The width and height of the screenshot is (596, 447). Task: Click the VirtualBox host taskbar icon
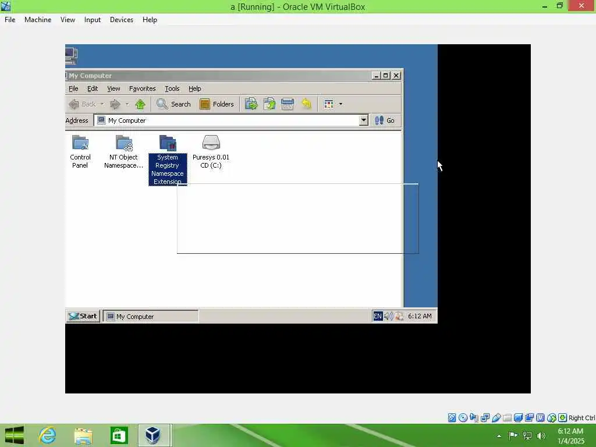coord(153,435)
